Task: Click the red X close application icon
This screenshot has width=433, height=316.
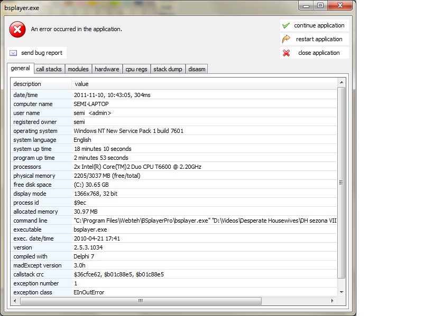Action: pyautogui.click(x=287, y=53)
